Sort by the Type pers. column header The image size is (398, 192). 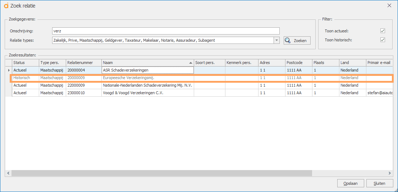coord(52,63)
